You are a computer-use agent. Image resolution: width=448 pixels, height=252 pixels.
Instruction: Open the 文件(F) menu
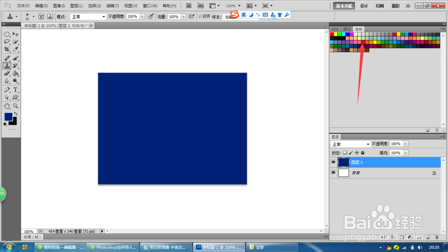[x=23, y=6]
